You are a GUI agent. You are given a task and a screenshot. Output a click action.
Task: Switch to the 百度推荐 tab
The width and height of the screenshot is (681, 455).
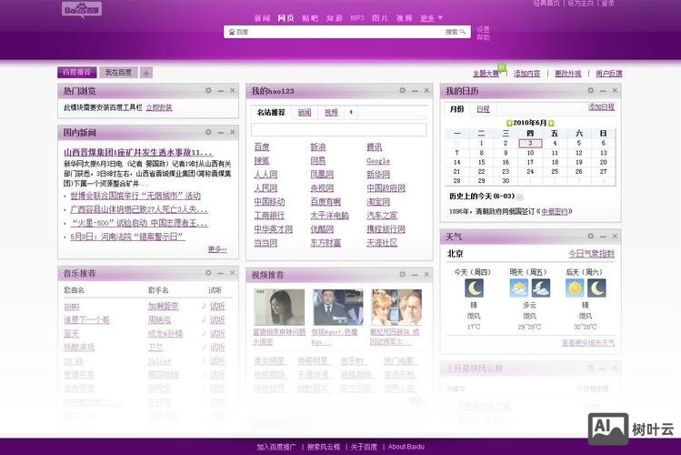point(77,72)
